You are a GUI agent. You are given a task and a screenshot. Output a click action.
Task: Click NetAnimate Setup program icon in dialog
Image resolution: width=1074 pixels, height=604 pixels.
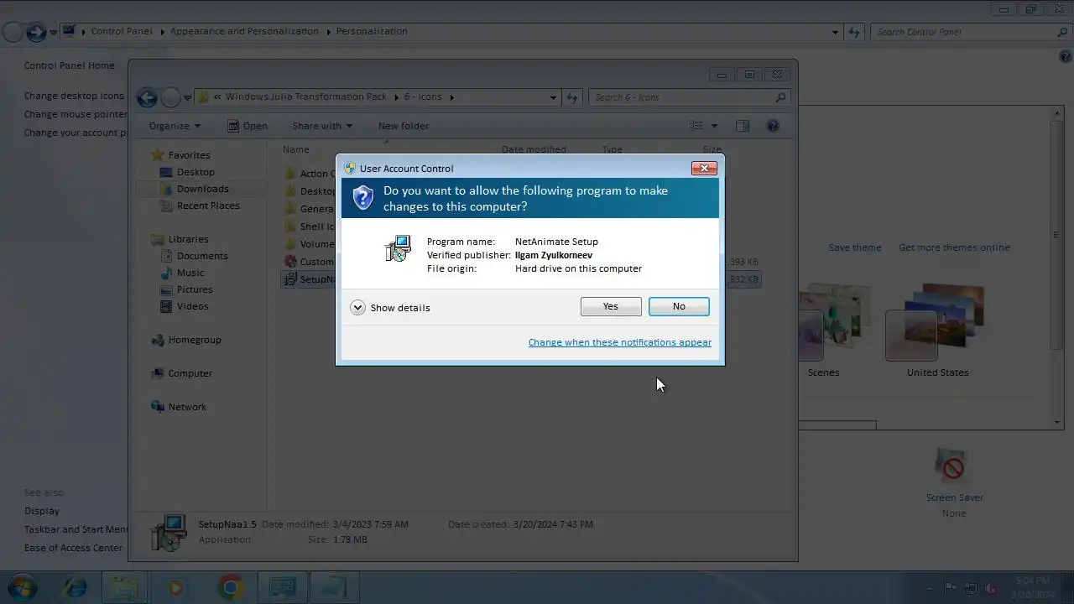398,248
